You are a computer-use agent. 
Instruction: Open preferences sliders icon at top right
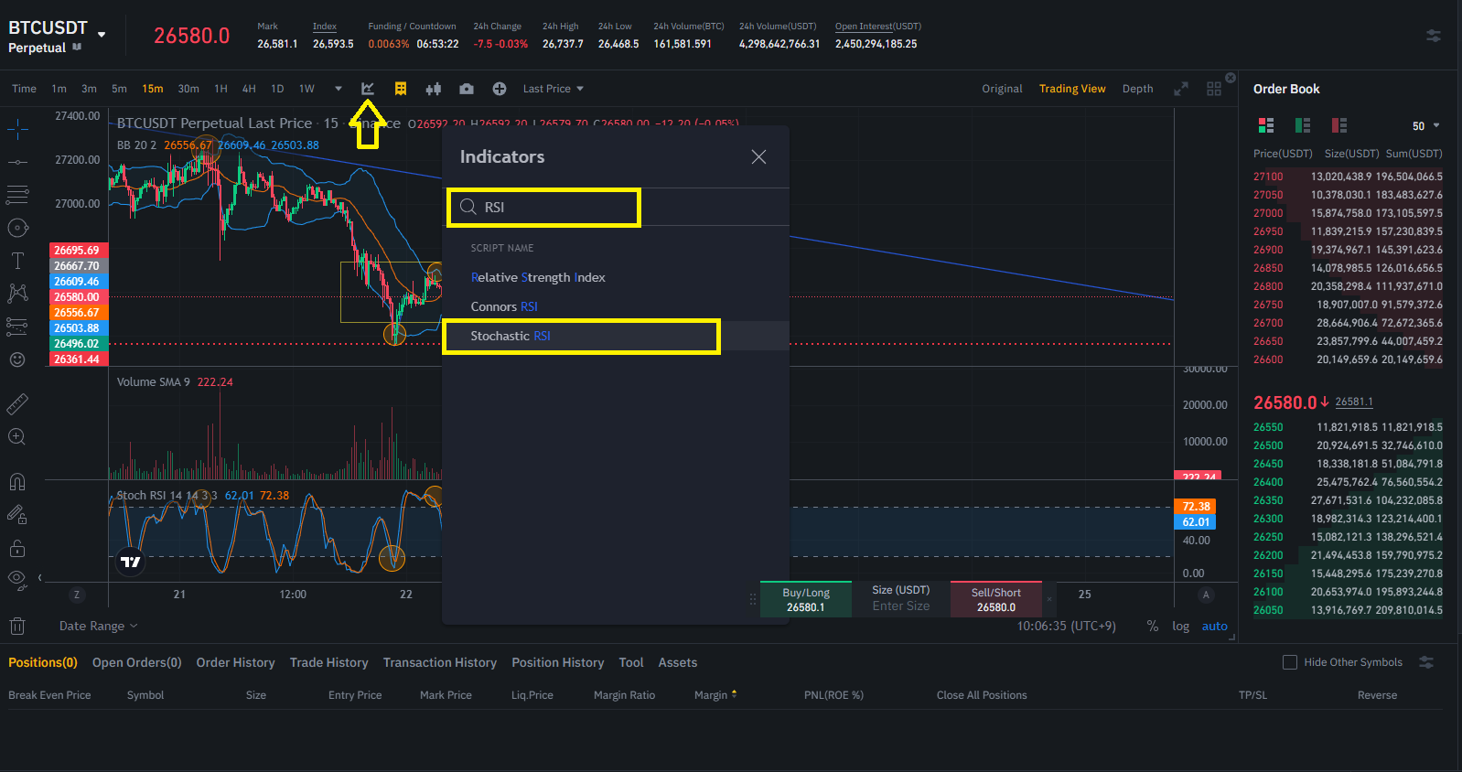click(1434, 36)
